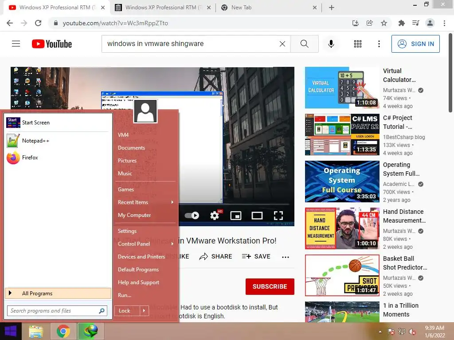Switch to second Windows XP Professional tab
The image size is (454, 340).
click(163, 8)
